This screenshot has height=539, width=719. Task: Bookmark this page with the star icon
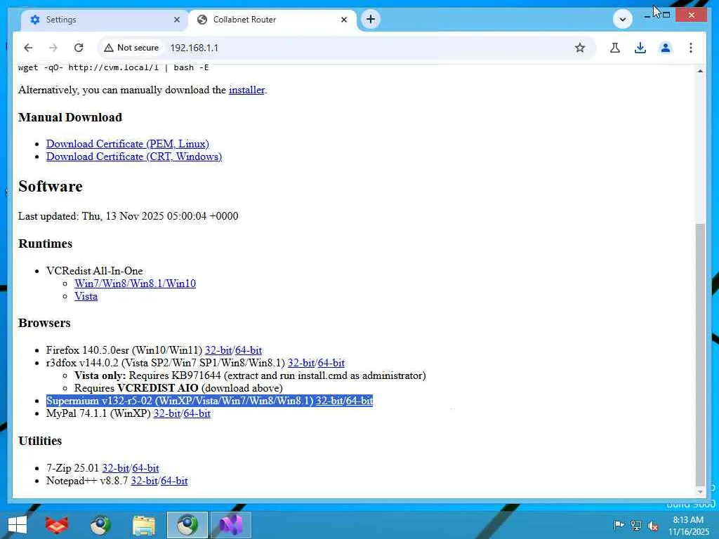(579, 48)
